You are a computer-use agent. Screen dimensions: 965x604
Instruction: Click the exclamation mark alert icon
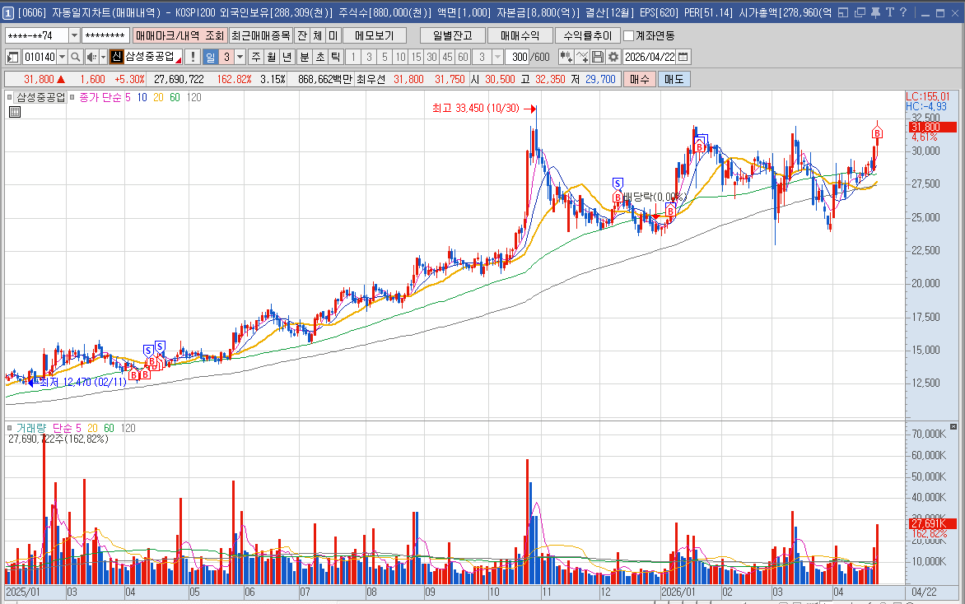tap(193, 57)
